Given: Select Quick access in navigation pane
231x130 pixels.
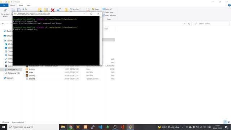Looking at the screenshot, I should click(x=8, y=31).
